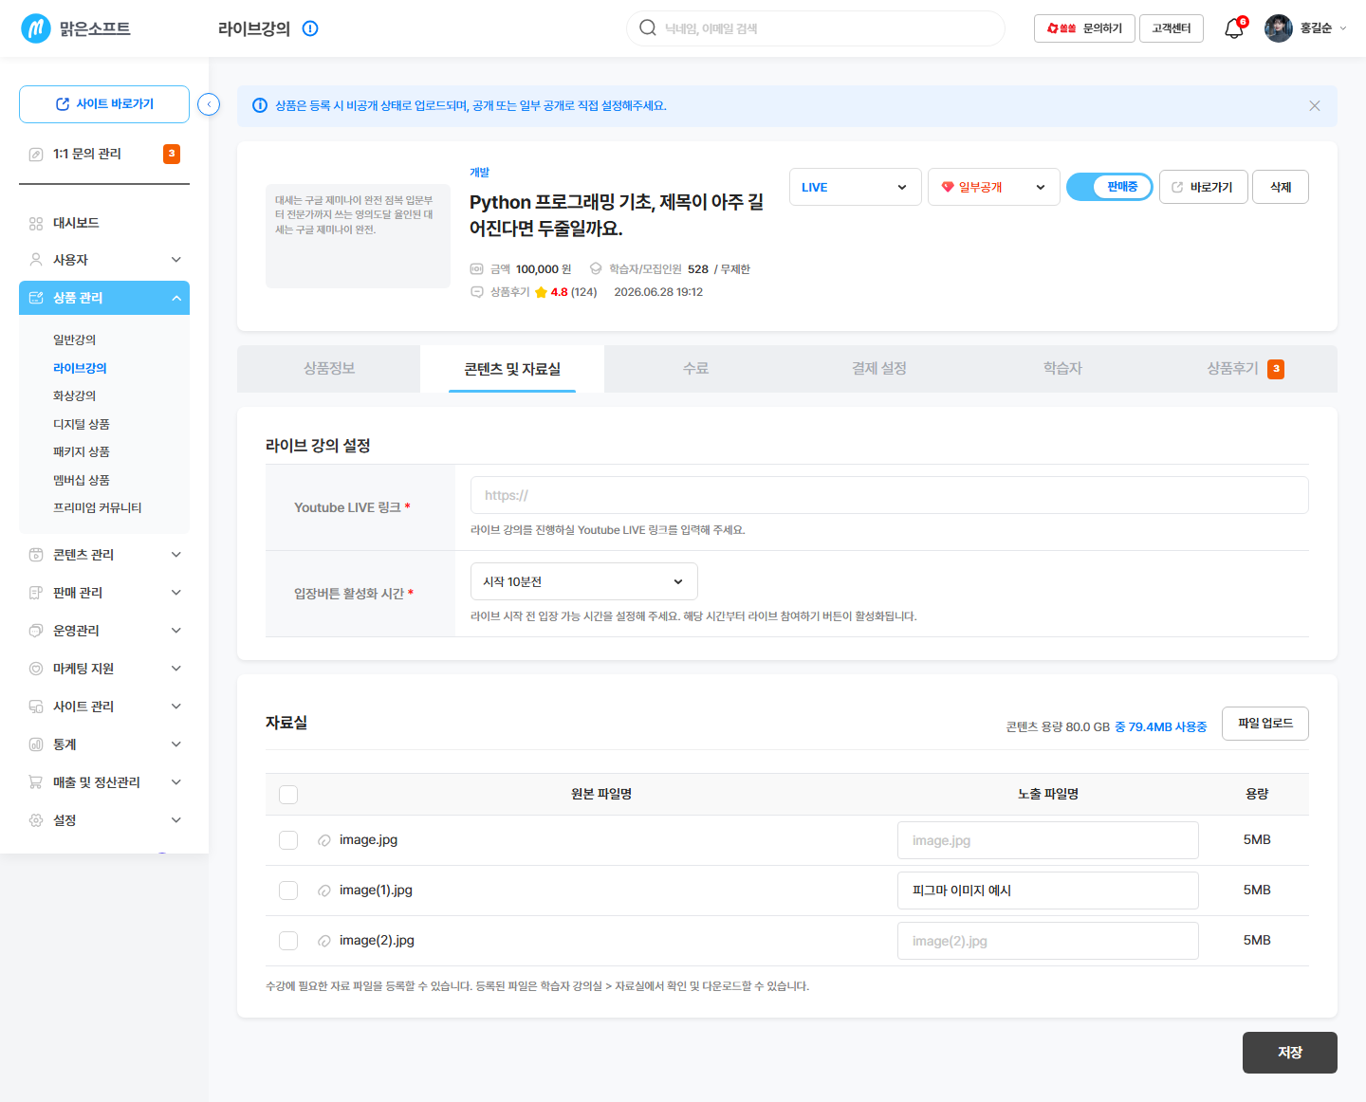Check the select-all checkbox in file table header

click(x=288, y=795)
